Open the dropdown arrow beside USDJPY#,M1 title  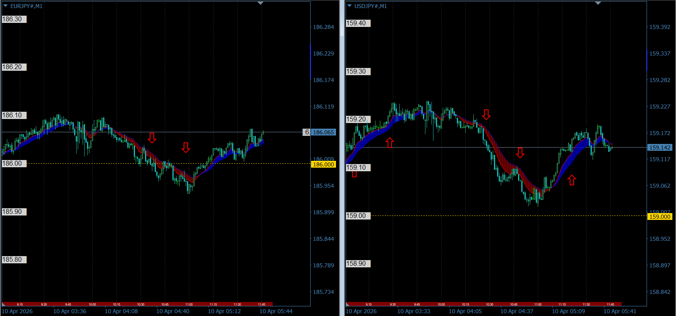(350, 6)
